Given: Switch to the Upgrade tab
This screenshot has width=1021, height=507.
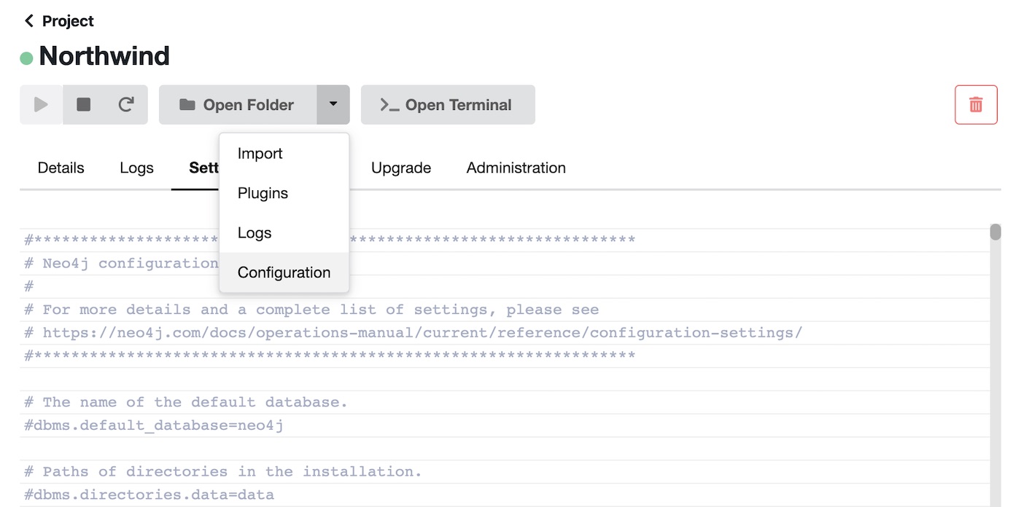Looking at the screenshot, I should point(401,168).
